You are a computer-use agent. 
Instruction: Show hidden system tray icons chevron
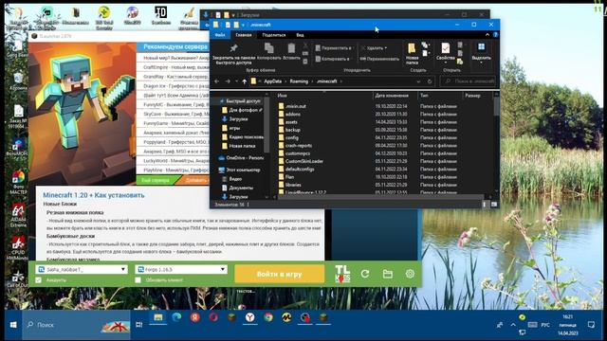(x=513, y=325)
